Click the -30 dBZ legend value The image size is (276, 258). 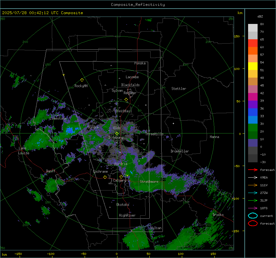(263, 162)
